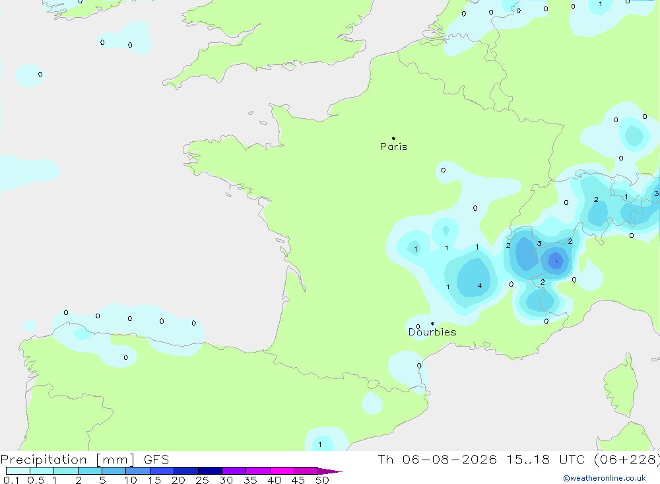Image resolution: width=660 pixels, height=484 pixels.
Task: Pick the 5–10 mm legend swatch
Action: [x=114, y=471]
